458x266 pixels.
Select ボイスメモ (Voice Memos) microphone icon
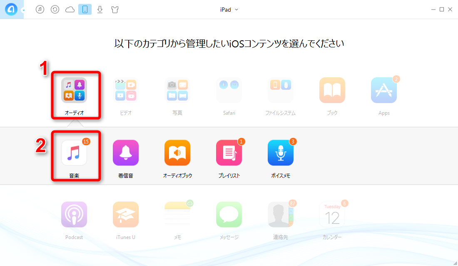[280, 153]
